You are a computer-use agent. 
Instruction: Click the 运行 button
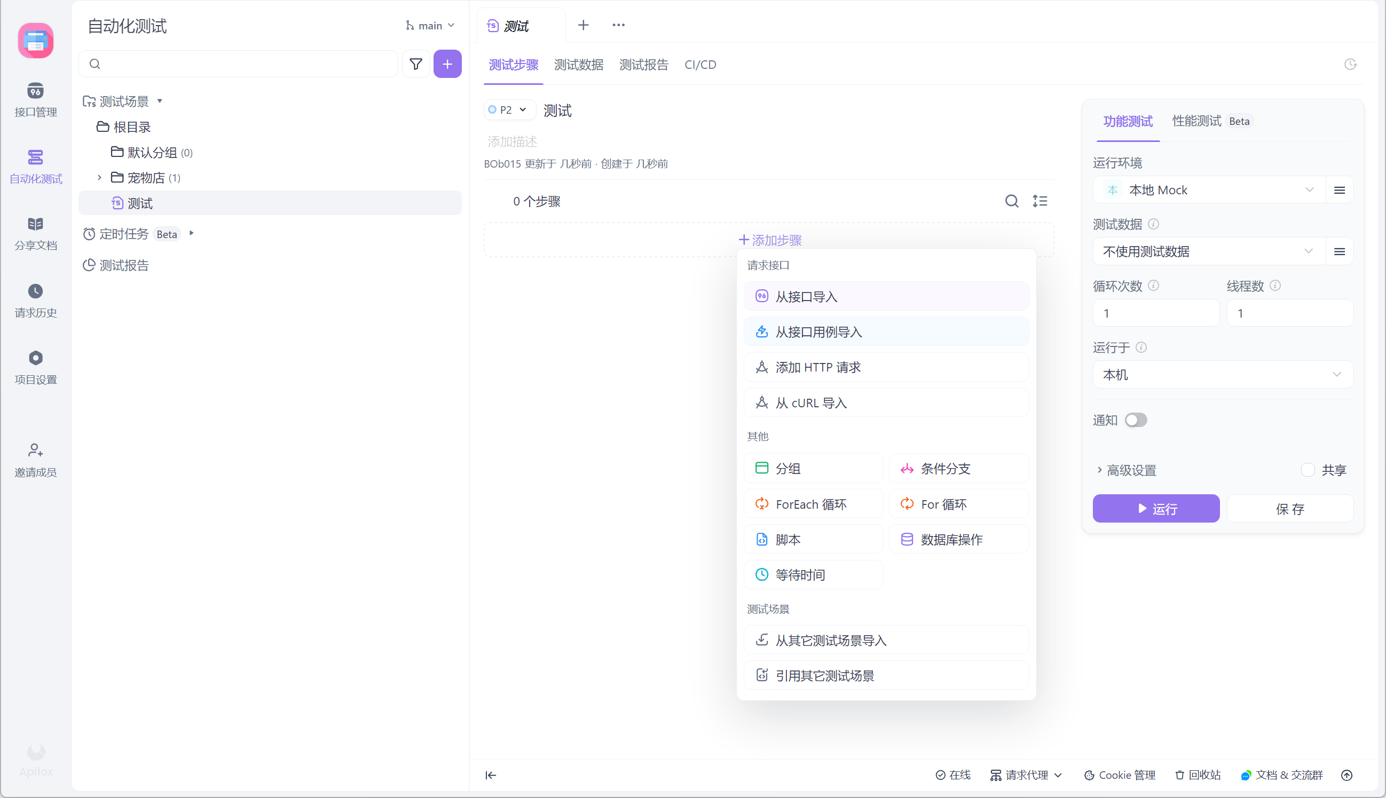coord(1155,509)
